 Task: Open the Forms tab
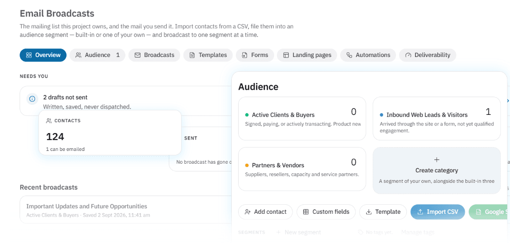coord(255,55)
